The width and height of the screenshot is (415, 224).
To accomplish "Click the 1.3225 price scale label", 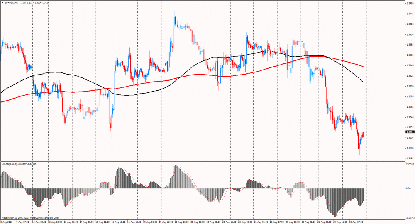I will (410, 128).
